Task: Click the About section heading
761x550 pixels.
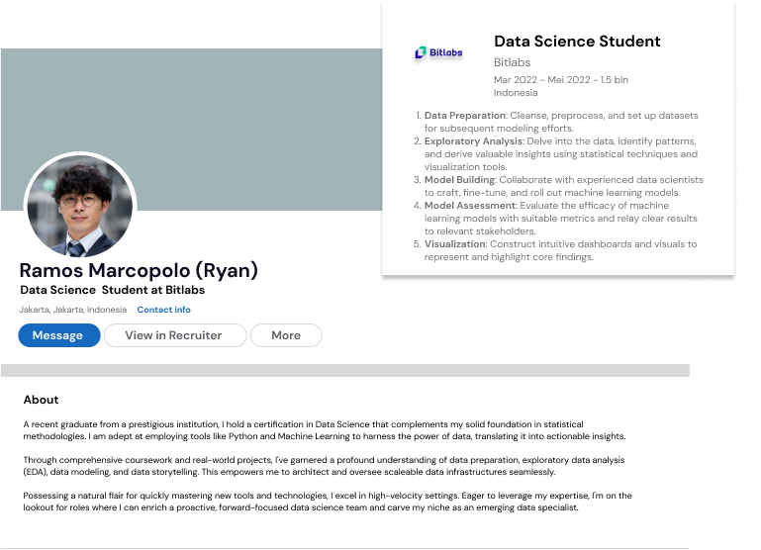Action: pos(42,400)
